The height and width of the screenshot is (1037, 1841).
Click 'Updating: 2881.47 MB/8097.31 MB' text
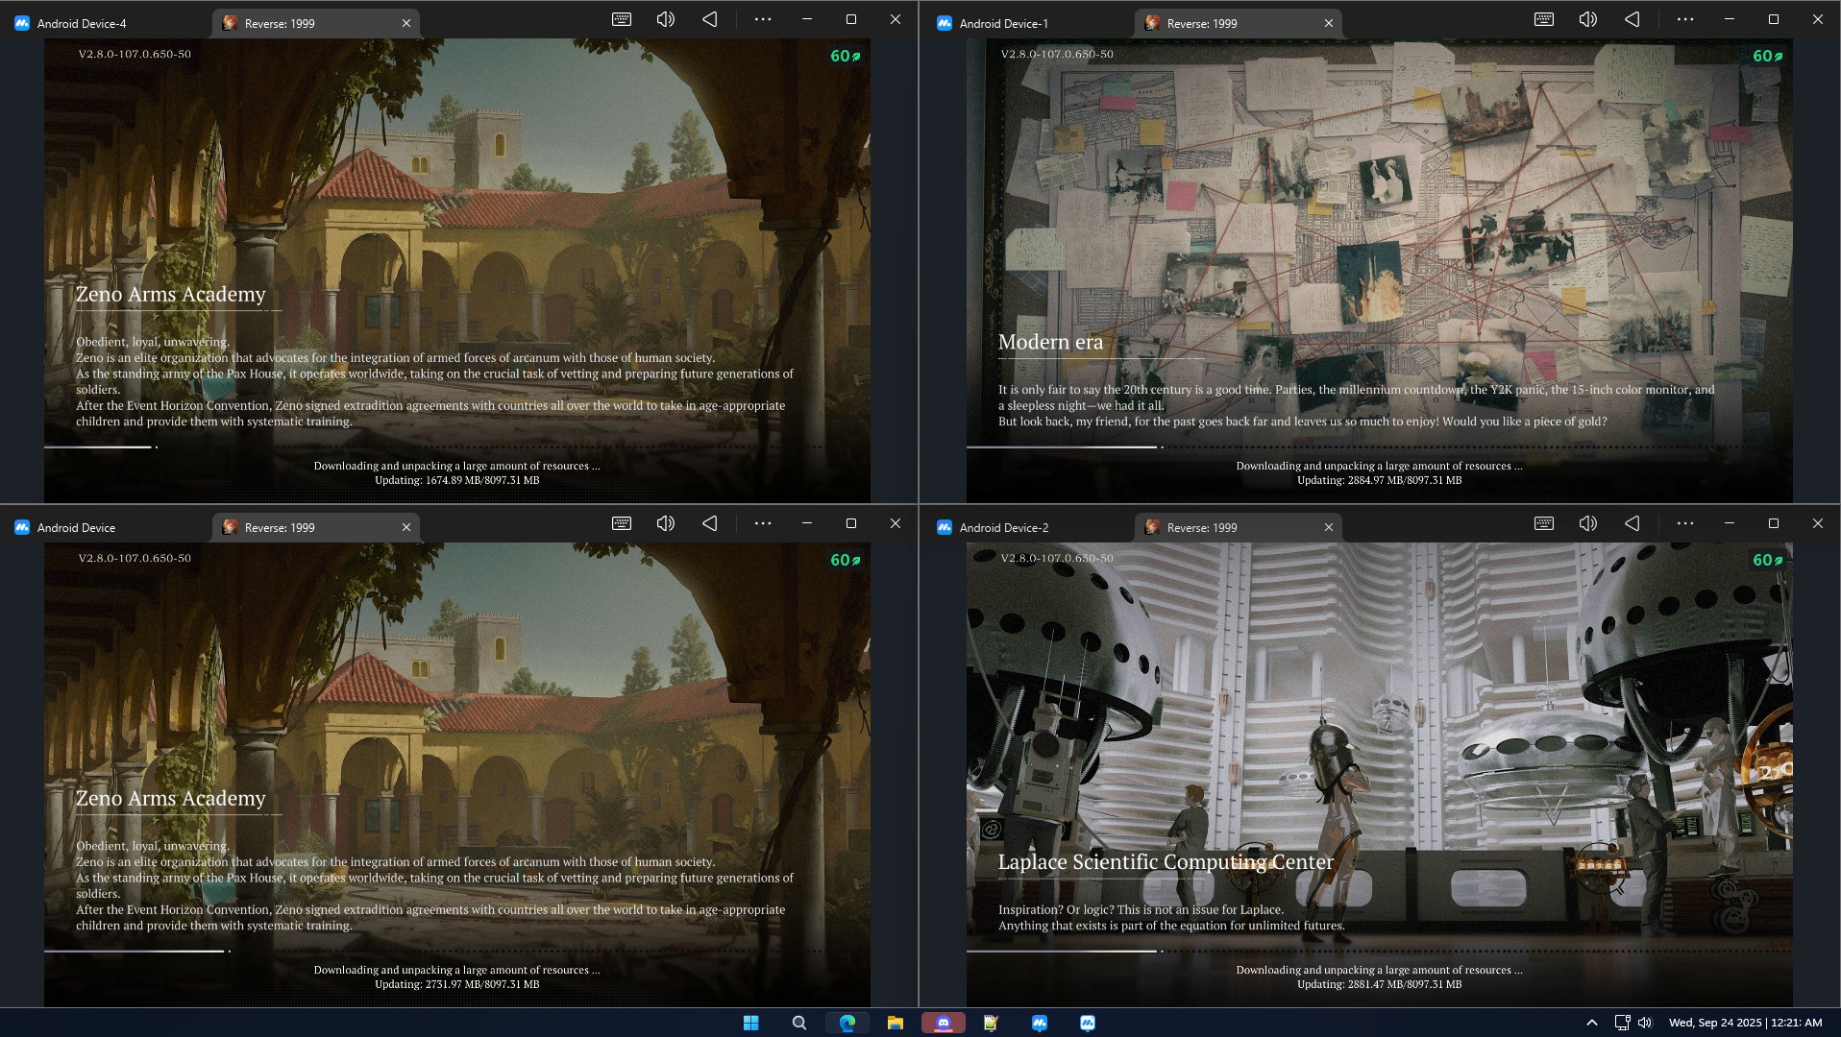[1379, 984]
